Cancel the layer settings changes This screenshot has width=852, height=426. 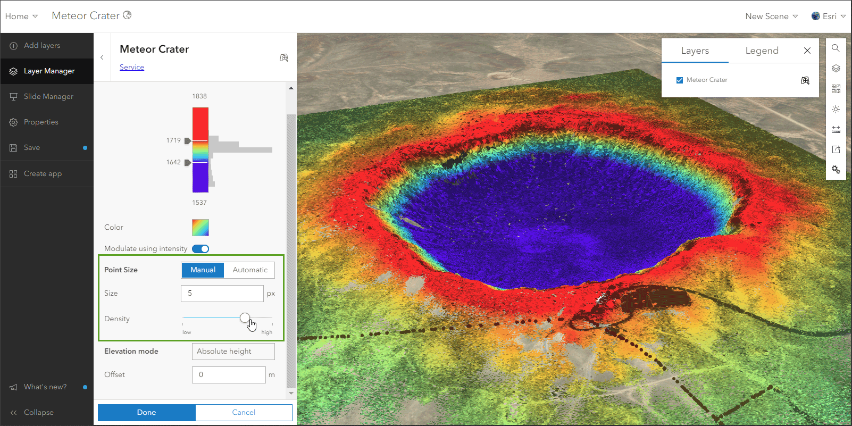coord(244,413)
